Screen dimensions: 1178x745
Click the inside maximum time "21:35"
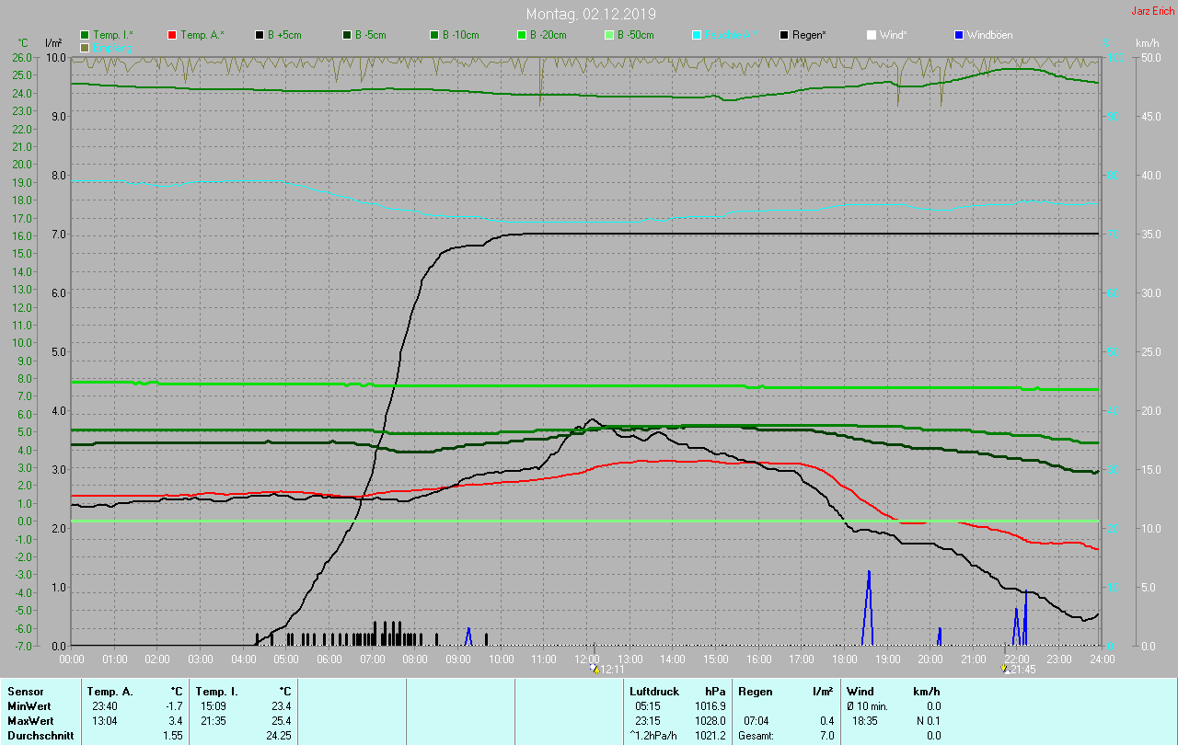(x=213, y=720)
